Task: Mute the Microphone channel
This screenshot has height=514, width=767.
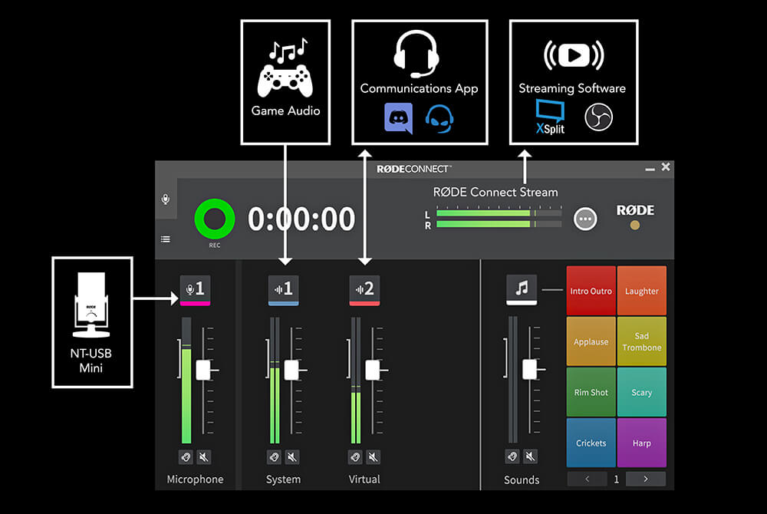Action: click(203, 457)
